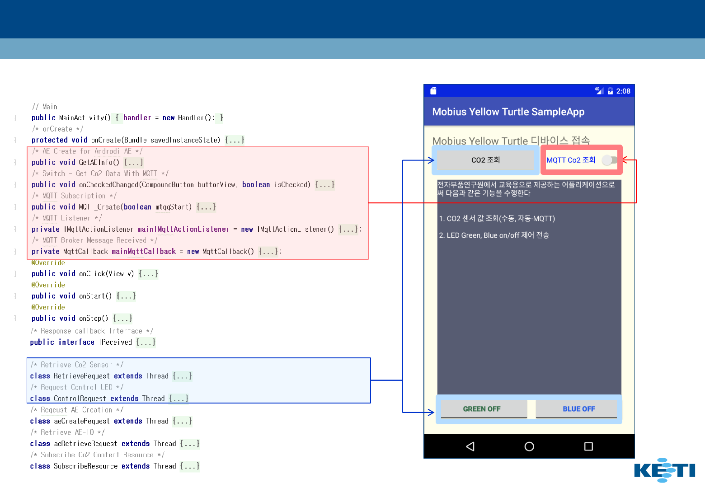Click the "Mobius Yellow Turtle SampleApp" app title
The width and height of the screenshot is (705, 488).
pyautogui.click(x=508, y=112)
